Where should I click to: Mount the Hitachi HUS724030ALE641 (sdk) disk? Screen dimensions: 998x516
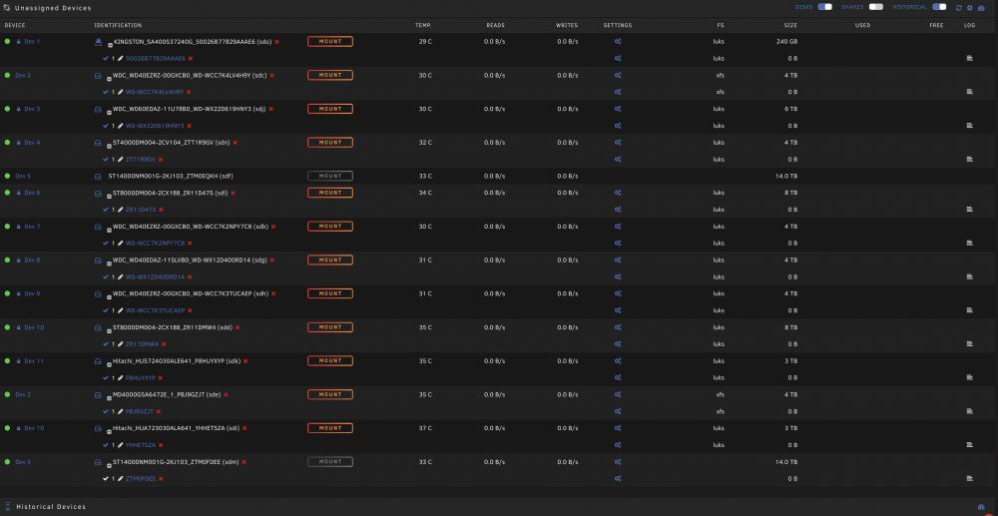click(330, 360)
